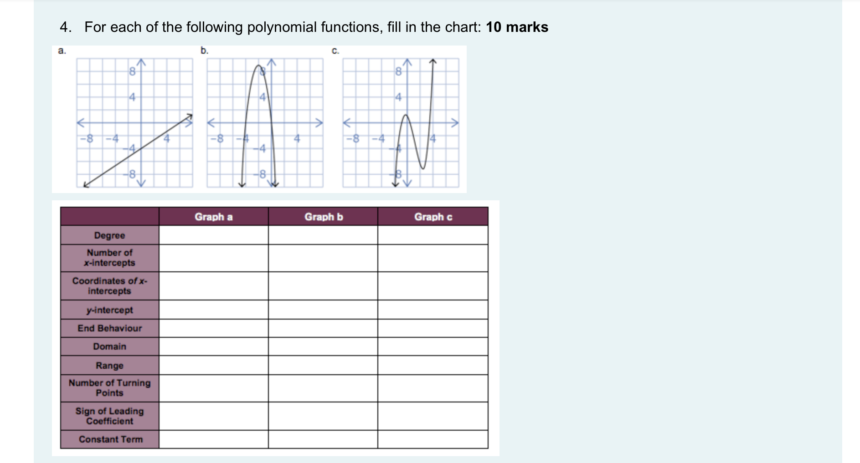
Task: Click the empty Degree cell under Graph a
Action: [x=213, y=235]
